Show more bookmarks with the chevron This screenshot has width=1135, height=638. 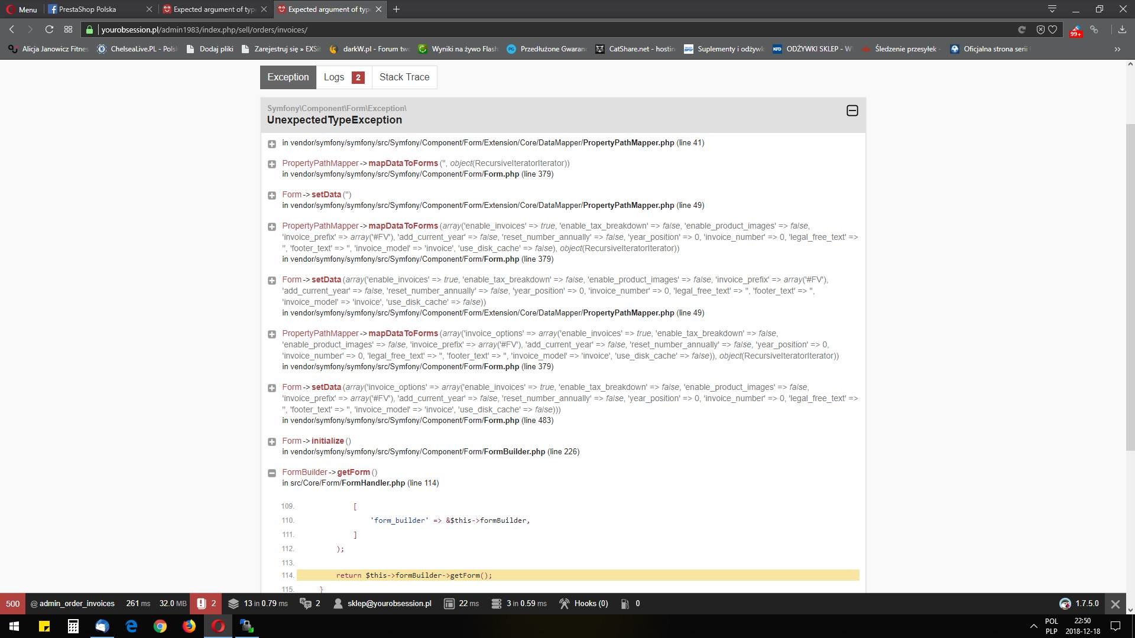[x=1117, y=49]
